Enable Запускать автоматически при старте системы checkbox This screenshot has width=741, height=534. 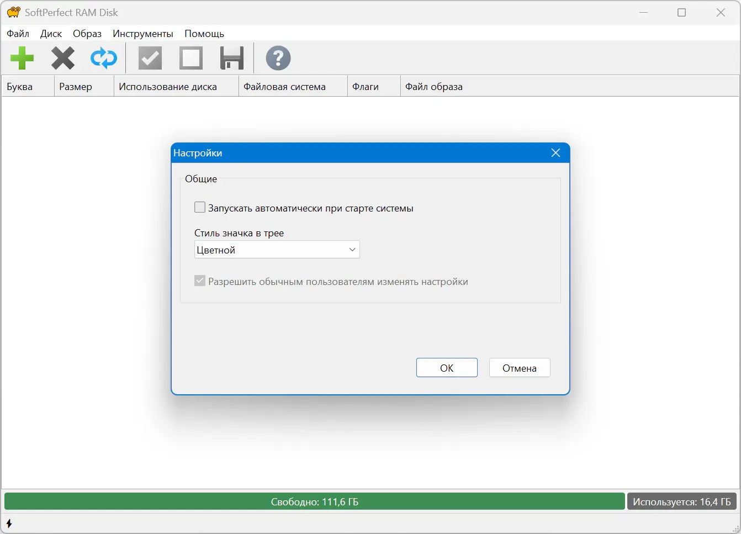point(200,208)
